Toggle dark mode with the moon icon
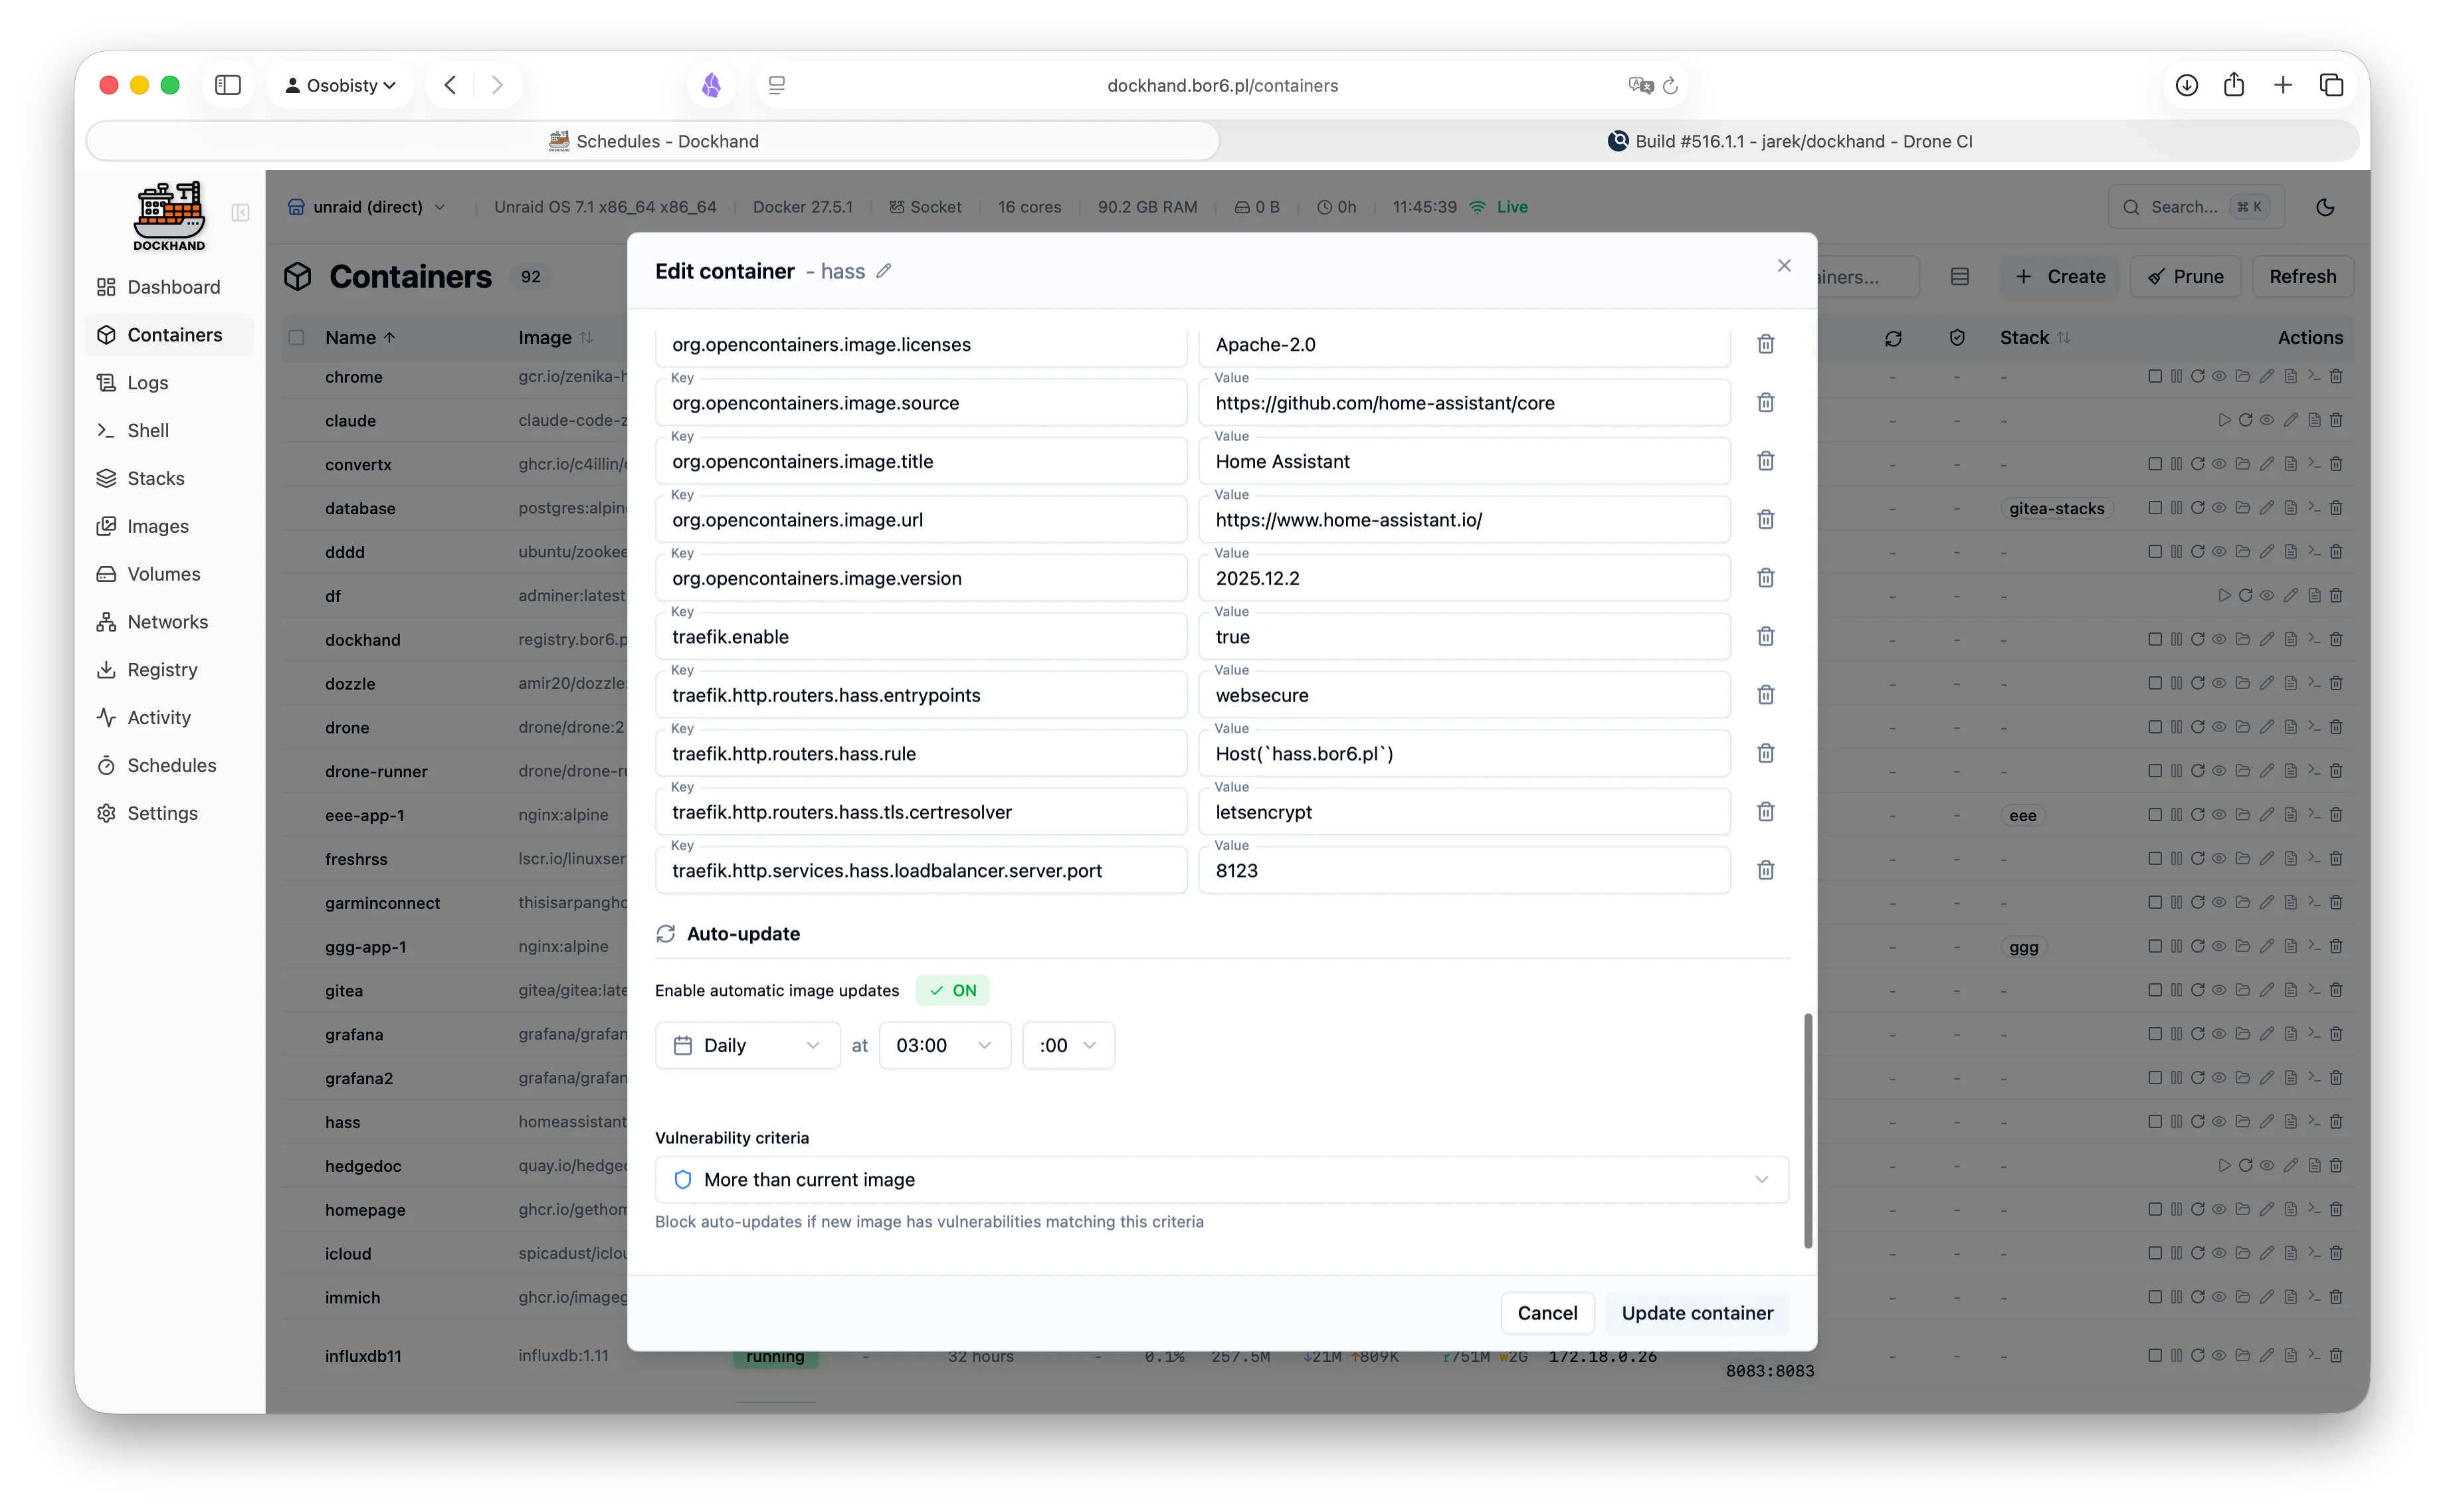 2325,206
